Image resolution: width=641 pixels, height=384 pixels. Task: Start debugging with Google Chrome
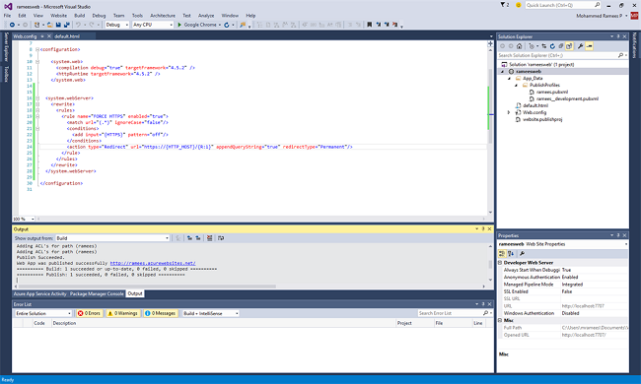pyautogui.click(x=198, y=25)
